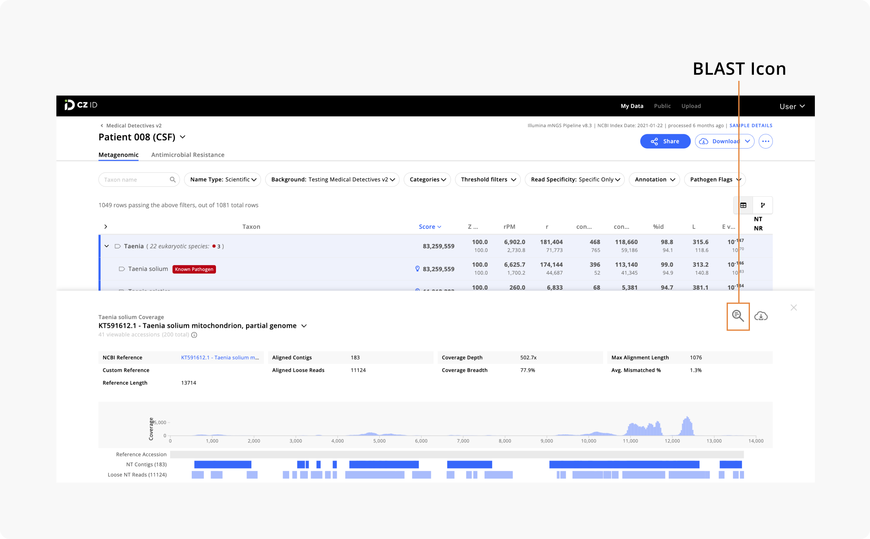The height and width of the screenshot is (539, 870).
Task: Switch to tree view toggle
Action: tap(763, 205)
